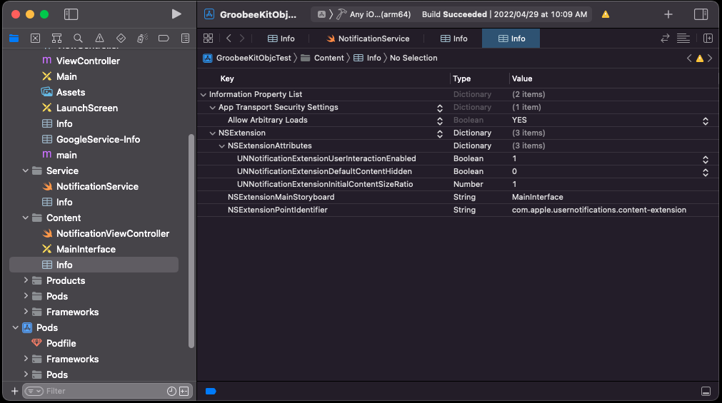Select the active highlighted Info tab
Screen dimensions: 722x403
[511, 39]
